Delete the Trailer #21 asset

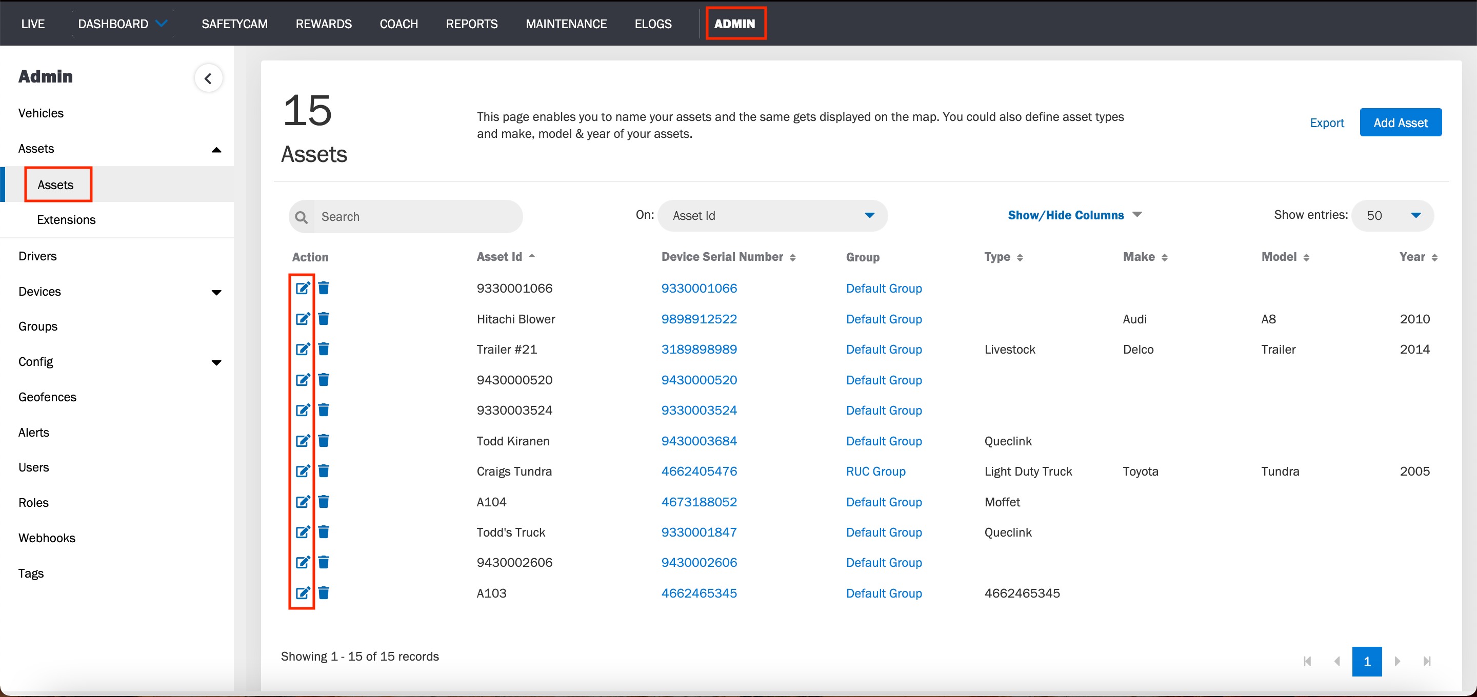[x=324, y=349]
